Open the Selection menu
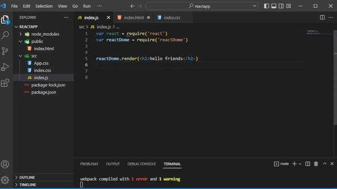Image resolution: width=337 pixels, height=189 pixels. pos(44,6)
